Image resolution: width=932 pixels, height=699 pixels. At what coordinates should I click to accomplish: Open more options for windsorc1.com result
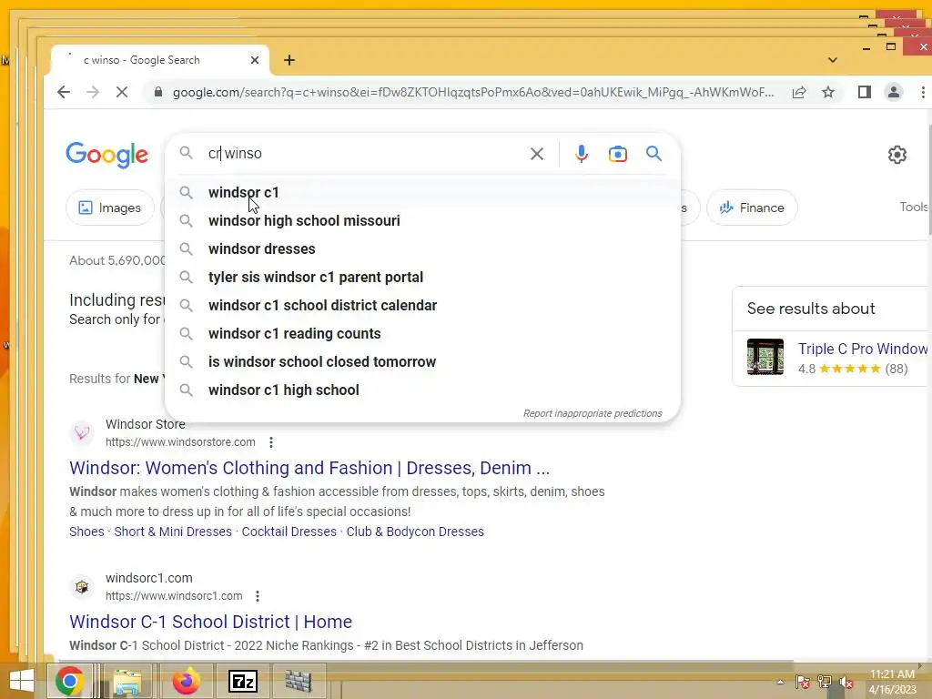click(258, 596)
